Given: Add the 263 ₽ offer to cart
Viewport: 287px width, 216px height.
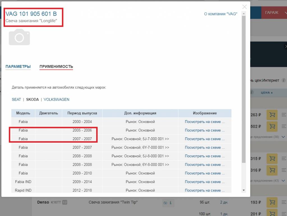Looking at the screenshot, I should tap(272, 115).
